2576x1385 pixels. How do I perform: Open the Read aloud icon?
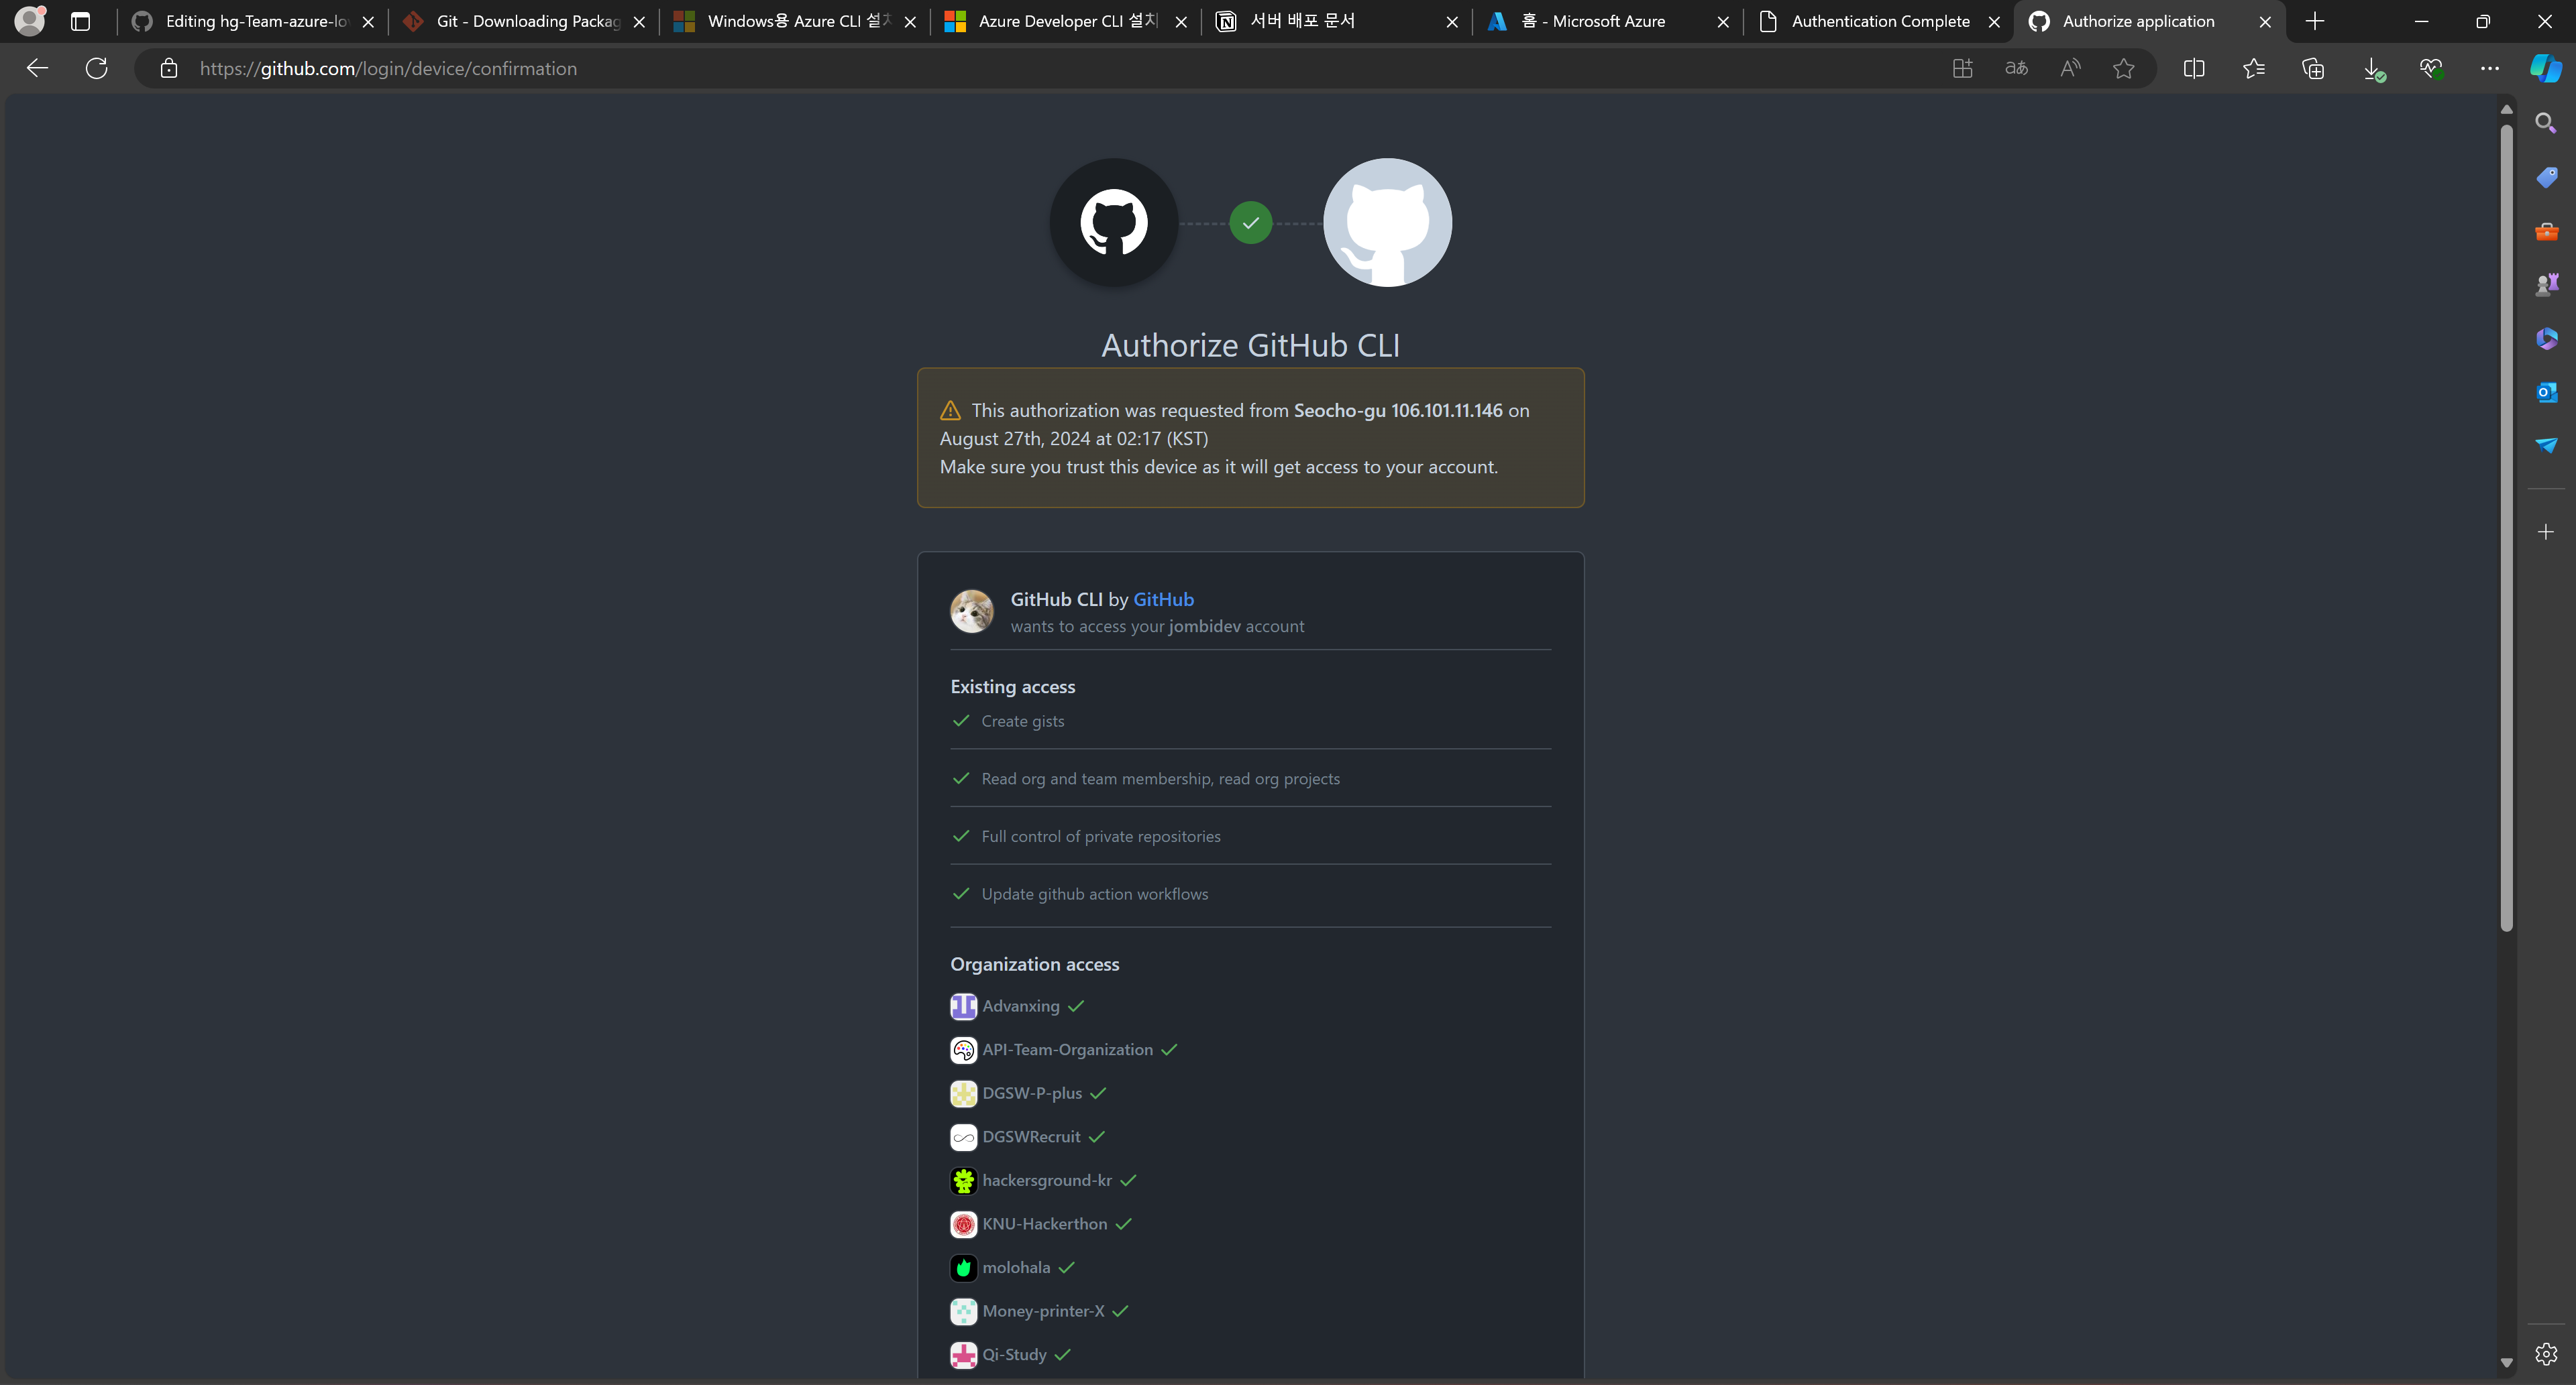pos(2070,68)
